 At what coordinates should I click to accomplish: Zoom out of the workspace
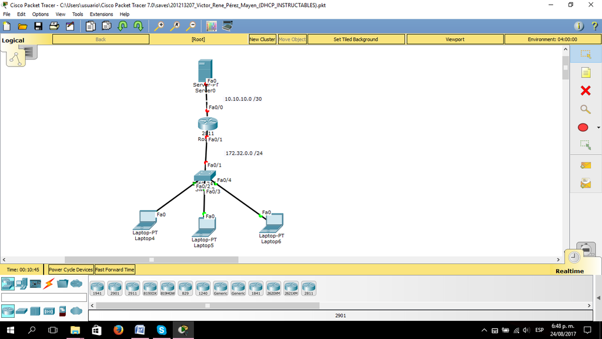[x=191, y=26]
